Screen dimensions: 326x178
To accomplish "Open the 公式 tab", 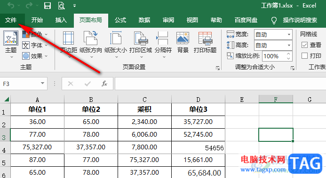I will pos(120,20).
